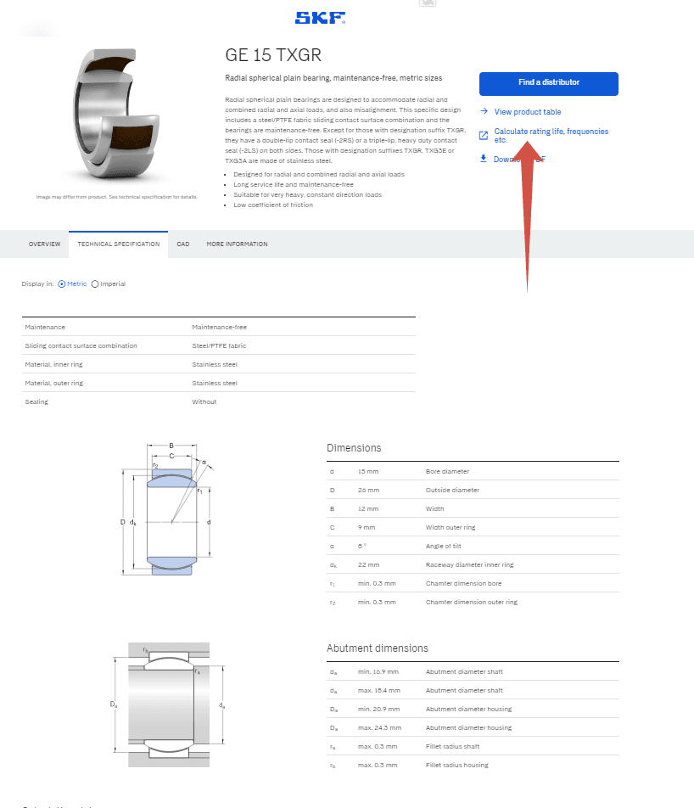Image resolution: width=694 pixels, height=808 pixels.
Task: Click the download icon below Calculate rating life
Action: pos(484,159)
